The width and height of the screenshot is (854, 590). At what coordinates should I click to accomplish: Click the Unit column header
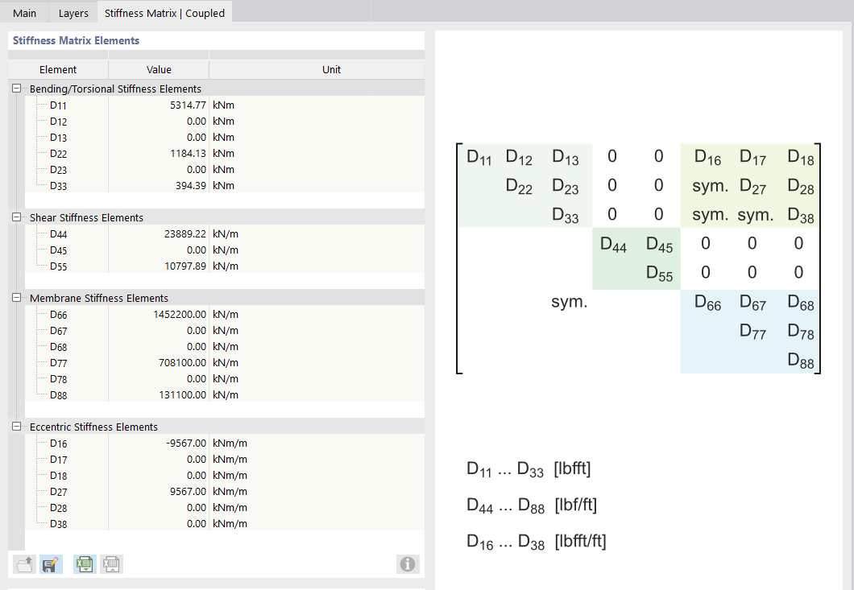pos(331,70)
